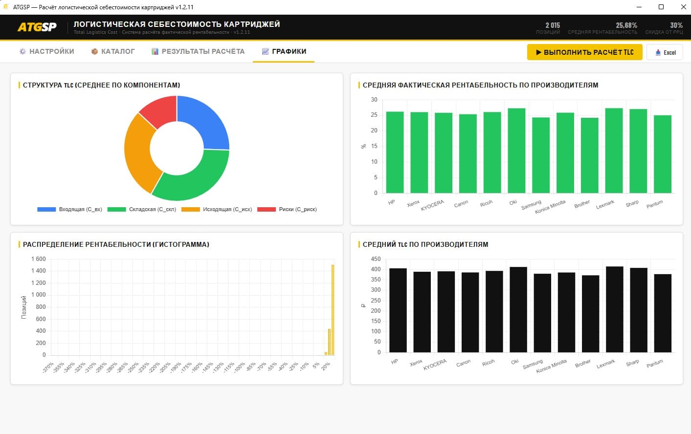Click the chart icon beside Результаты расчёта

[x=155, y=51]
